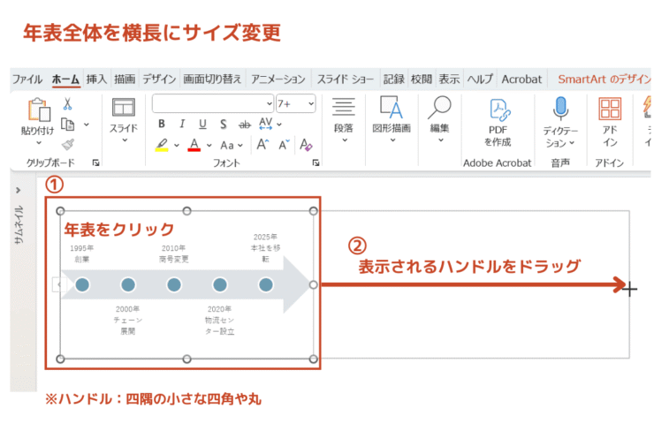Screen dimensions: 654x446
Task: Open Change Case (Aa) menu
Action: click(232, 145)
